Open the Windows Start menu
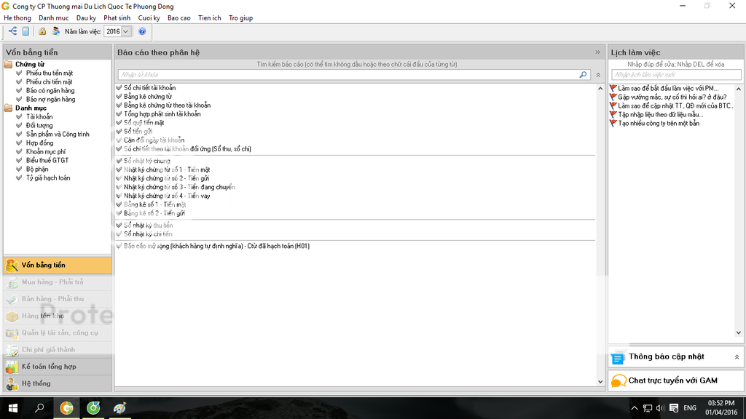The height and width of the screenshot is (419, 746). coord(12,408)
